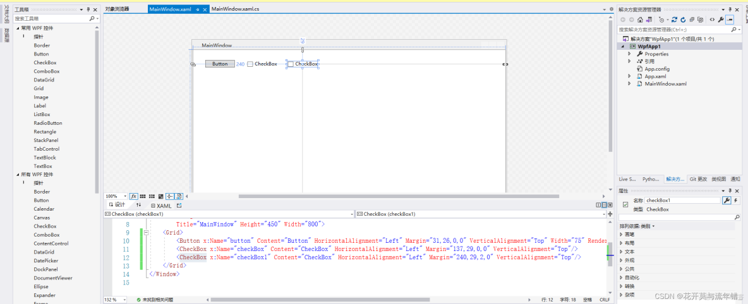Open Git 更改 tab
Image resolution: width=748 pixels, height=304 pixels.
[x=699, y=179]
